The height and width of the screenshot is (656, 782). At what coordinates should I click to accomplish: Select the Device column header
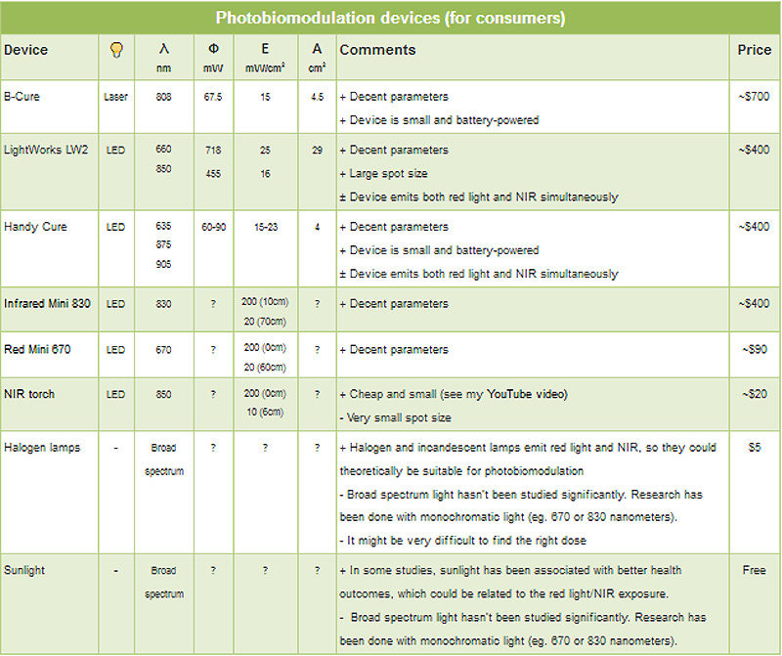point(26,50)
